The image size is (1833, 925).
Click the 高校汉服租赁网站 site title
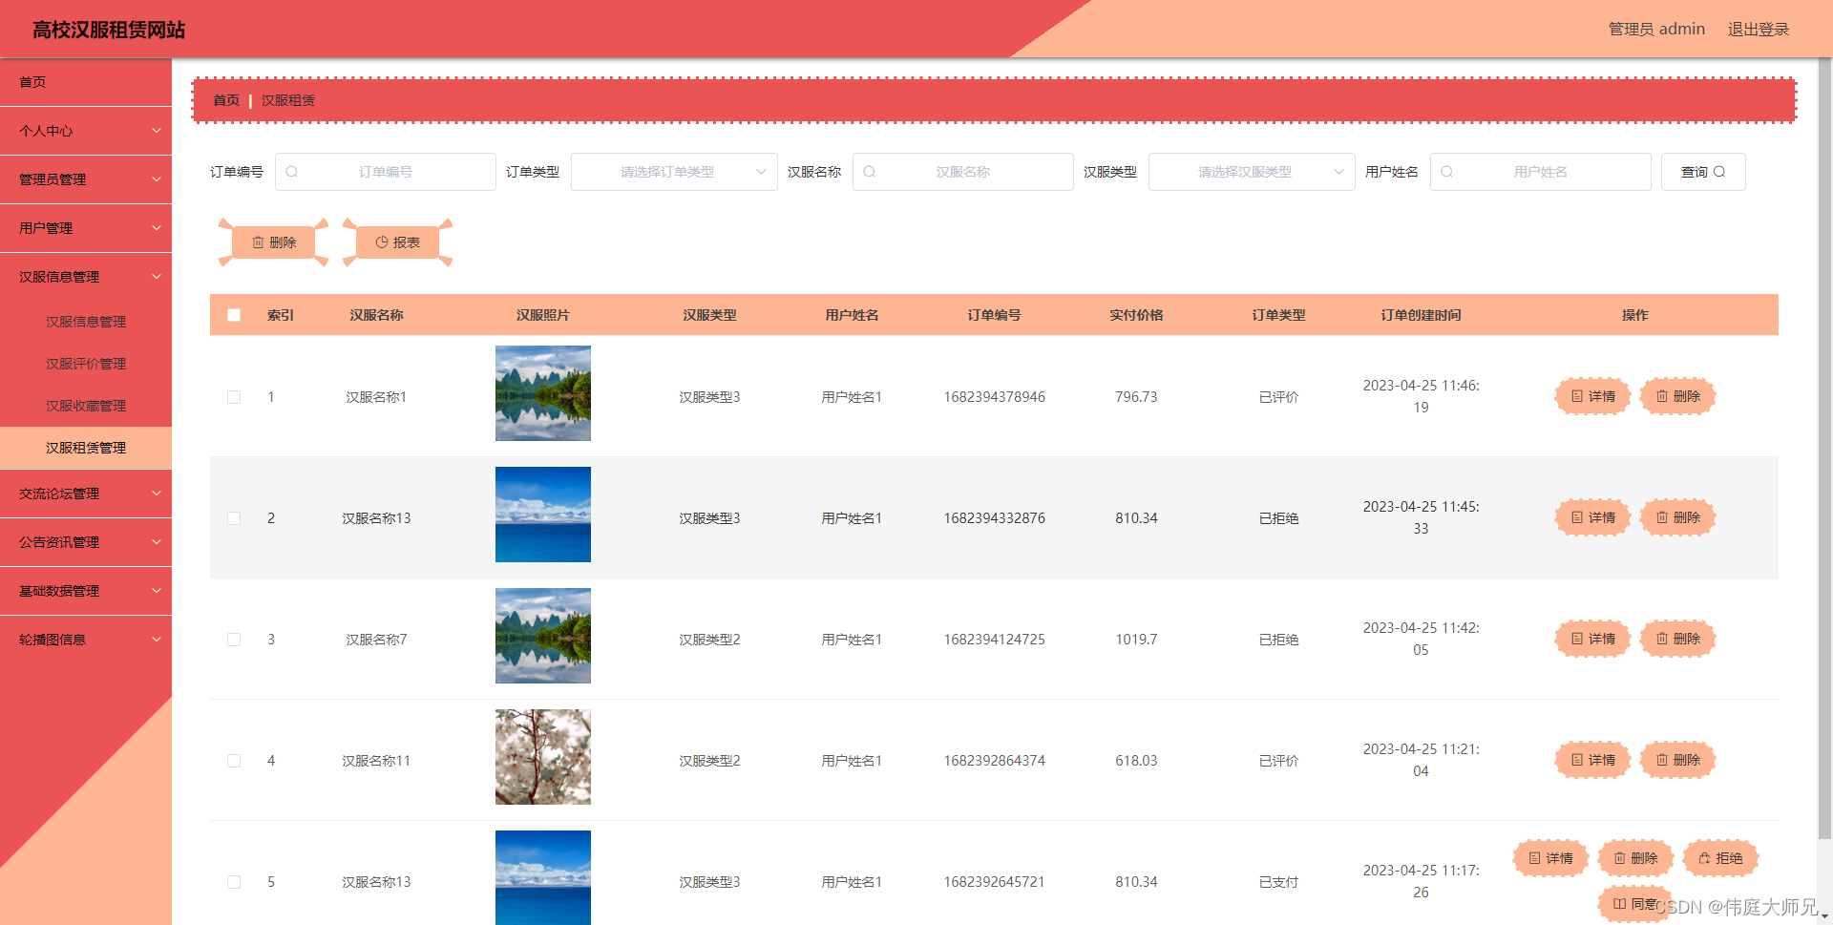(x=109, y=30)
